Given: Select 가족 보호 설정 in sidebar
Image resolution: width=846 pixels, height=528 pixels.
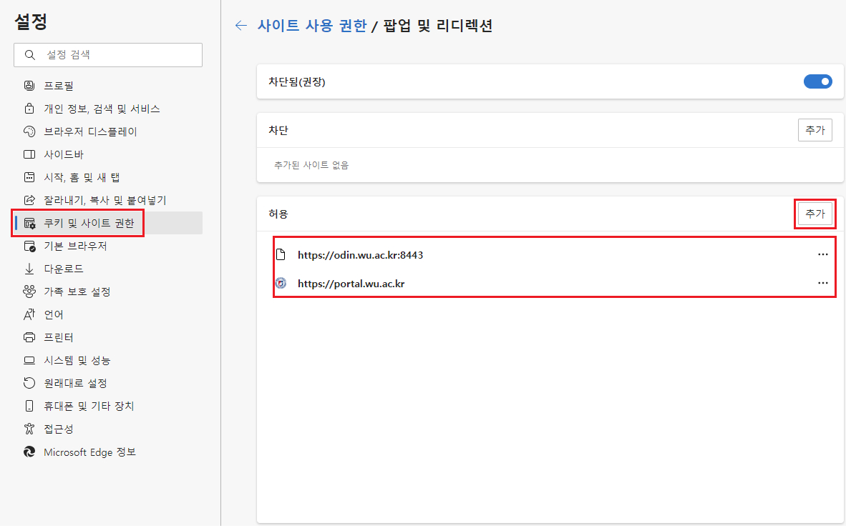Looking at the screenshot, I should [77, 292].
